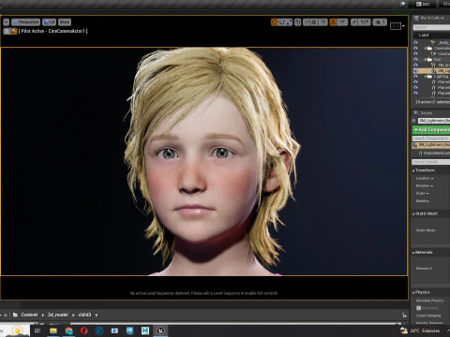Open the Perspective view mode menu
This screenshot has height=337, width=450.
coord(26,22)
